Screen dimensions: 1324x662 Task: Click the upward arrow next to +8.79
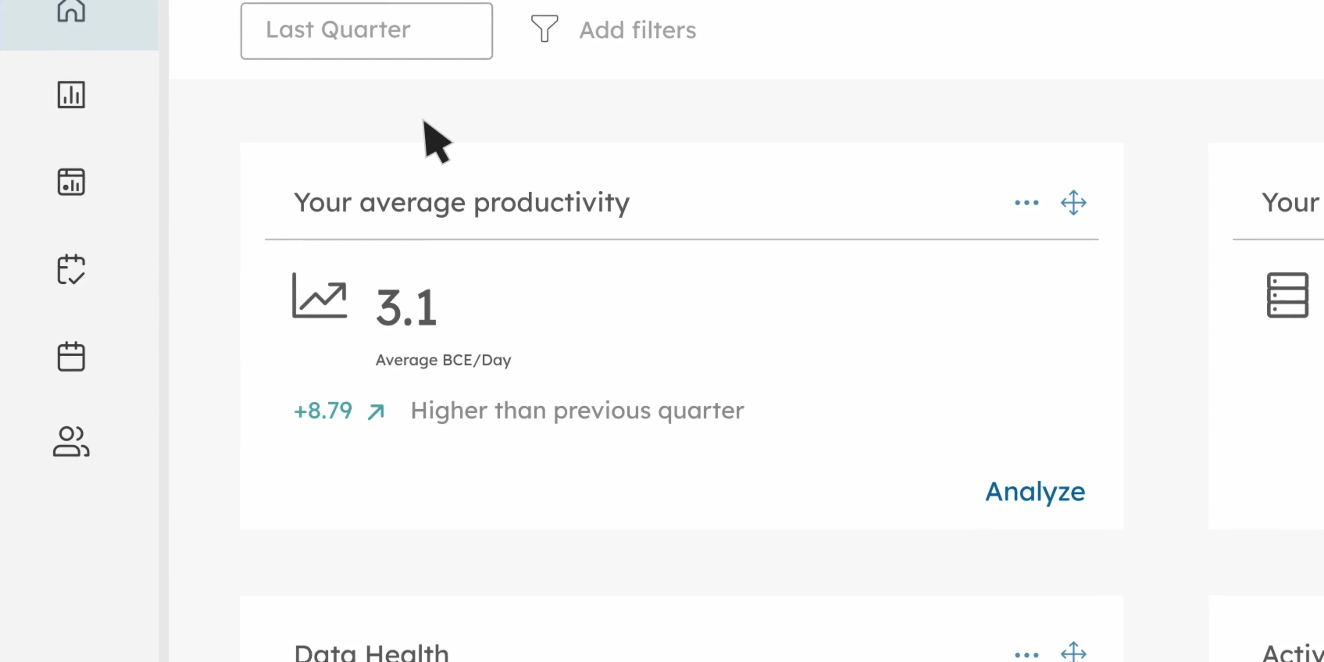[x=376, y=412]
